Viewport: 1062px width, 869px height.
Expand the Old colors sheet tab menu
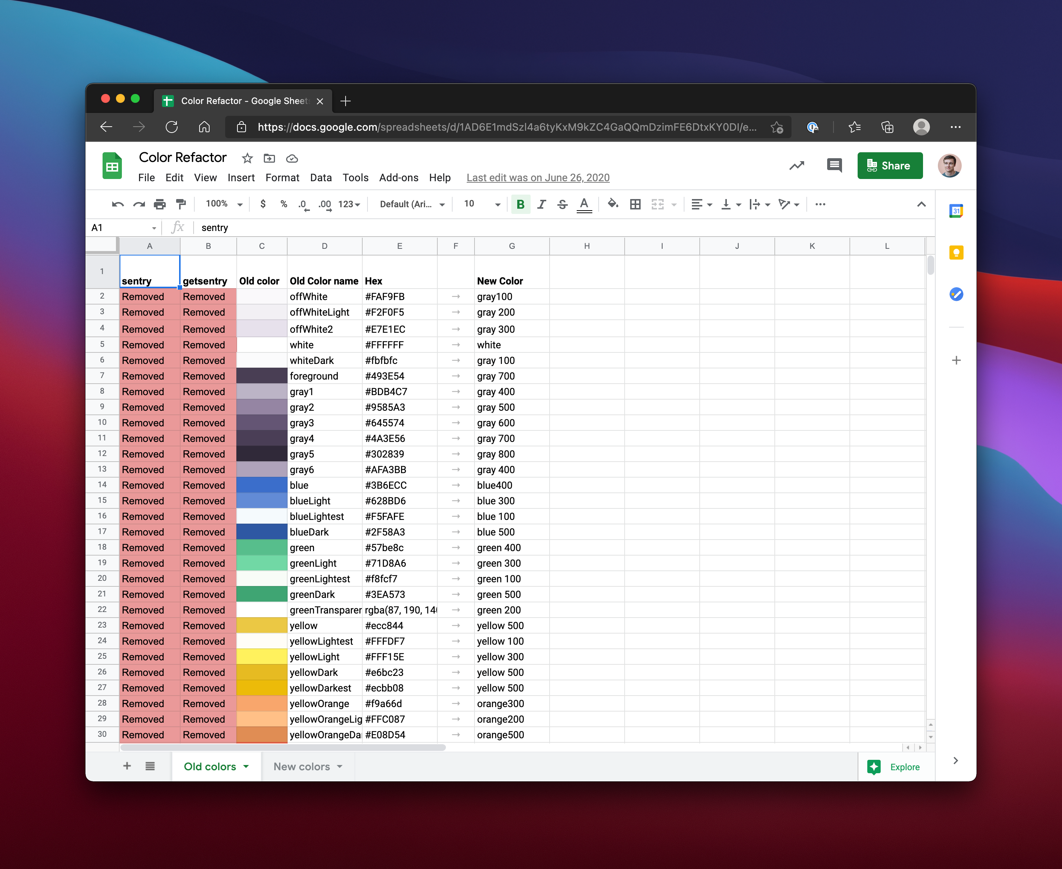coord(246,767)
